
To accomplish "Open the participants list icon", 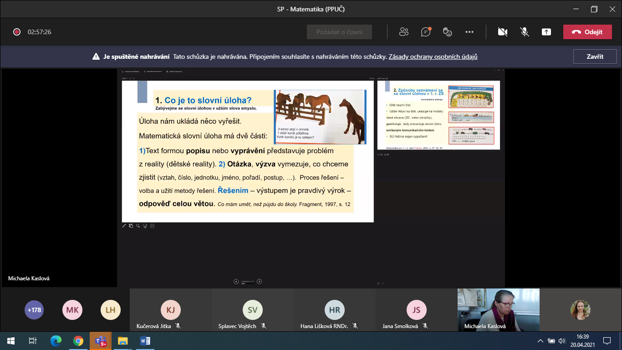I will click(403, 32).
